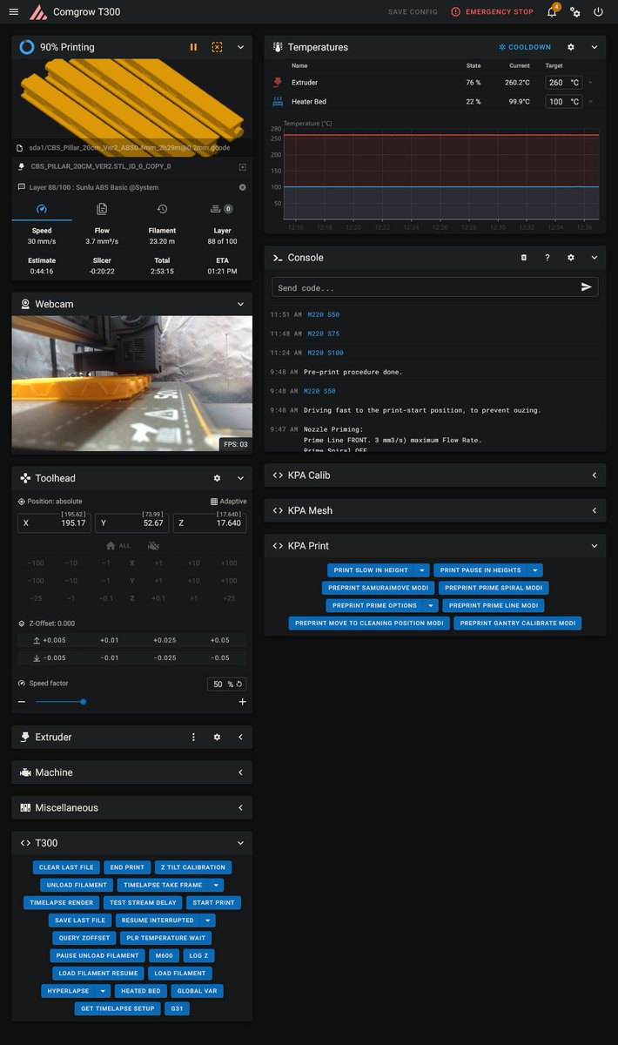Collapse the Printing status panel
The width and height of the screenshot is (618, 1045).
coord(241,47)
